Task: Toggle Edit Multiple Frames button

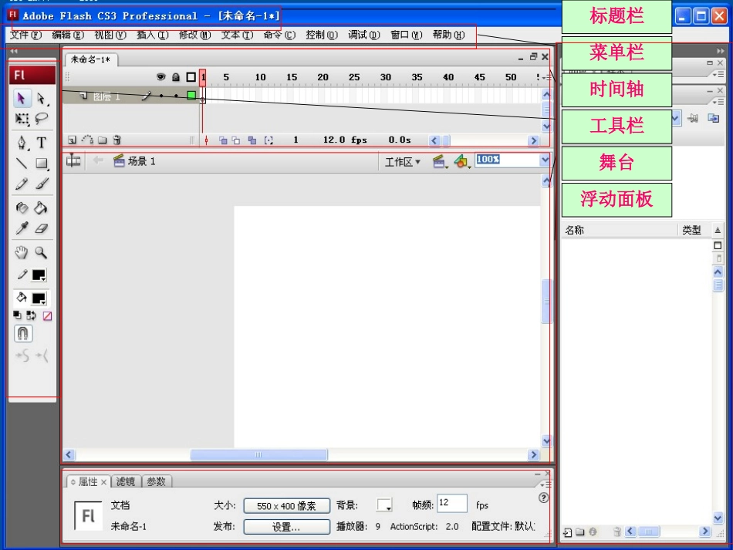Action: pyautogui.click(x=252, y=140)
